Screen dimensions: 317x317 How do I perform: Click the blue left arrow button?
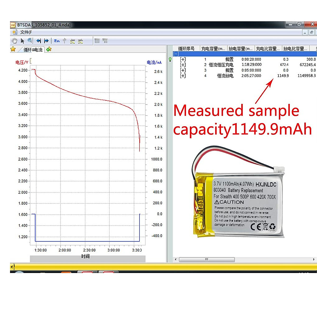(x=39, y=41)
